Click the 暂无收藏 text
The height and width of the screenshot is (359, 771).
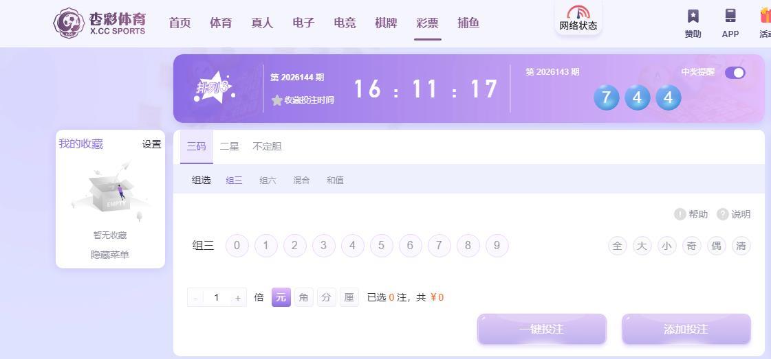[110, 235]
